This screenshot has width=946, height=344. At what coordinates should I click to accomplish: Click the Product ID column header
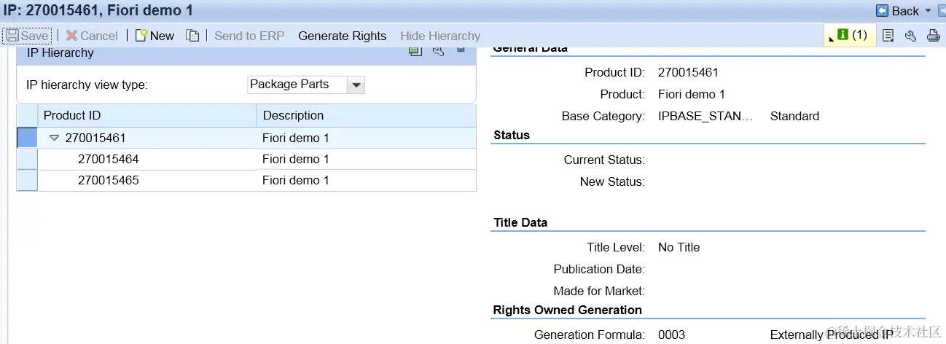[147, 115]
